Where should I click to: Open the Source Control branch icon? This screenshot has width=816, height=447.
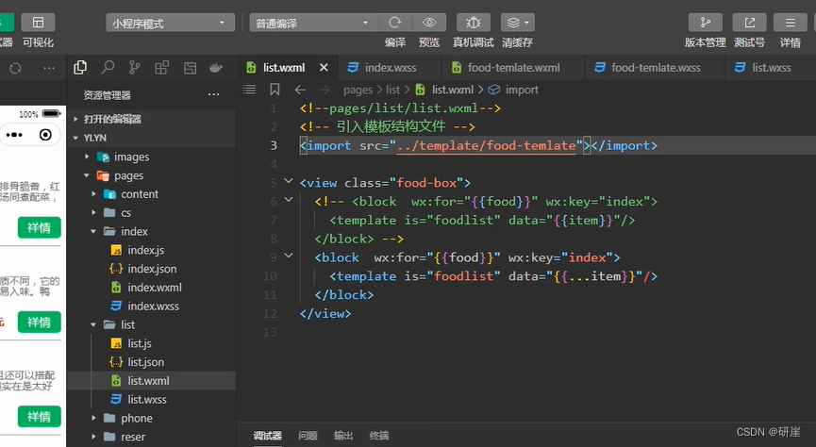coord(134,68)
